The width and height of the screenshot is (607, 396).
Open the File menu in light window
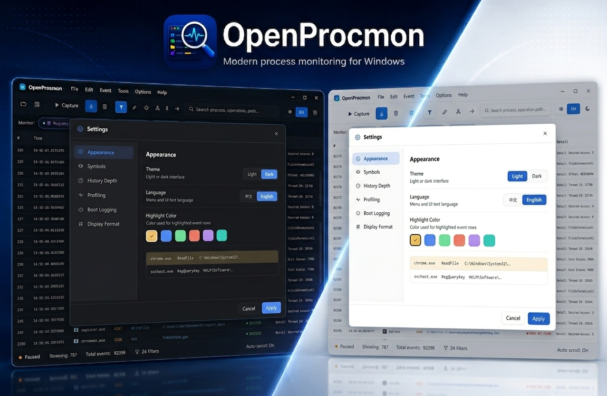381,97
